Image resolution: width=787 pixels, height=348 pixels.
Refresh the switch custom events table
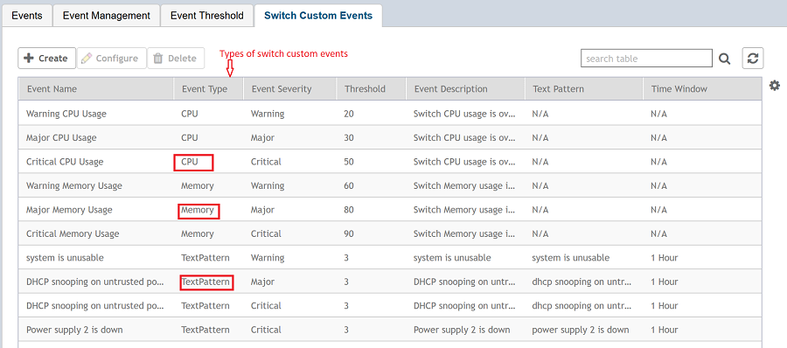753,59
